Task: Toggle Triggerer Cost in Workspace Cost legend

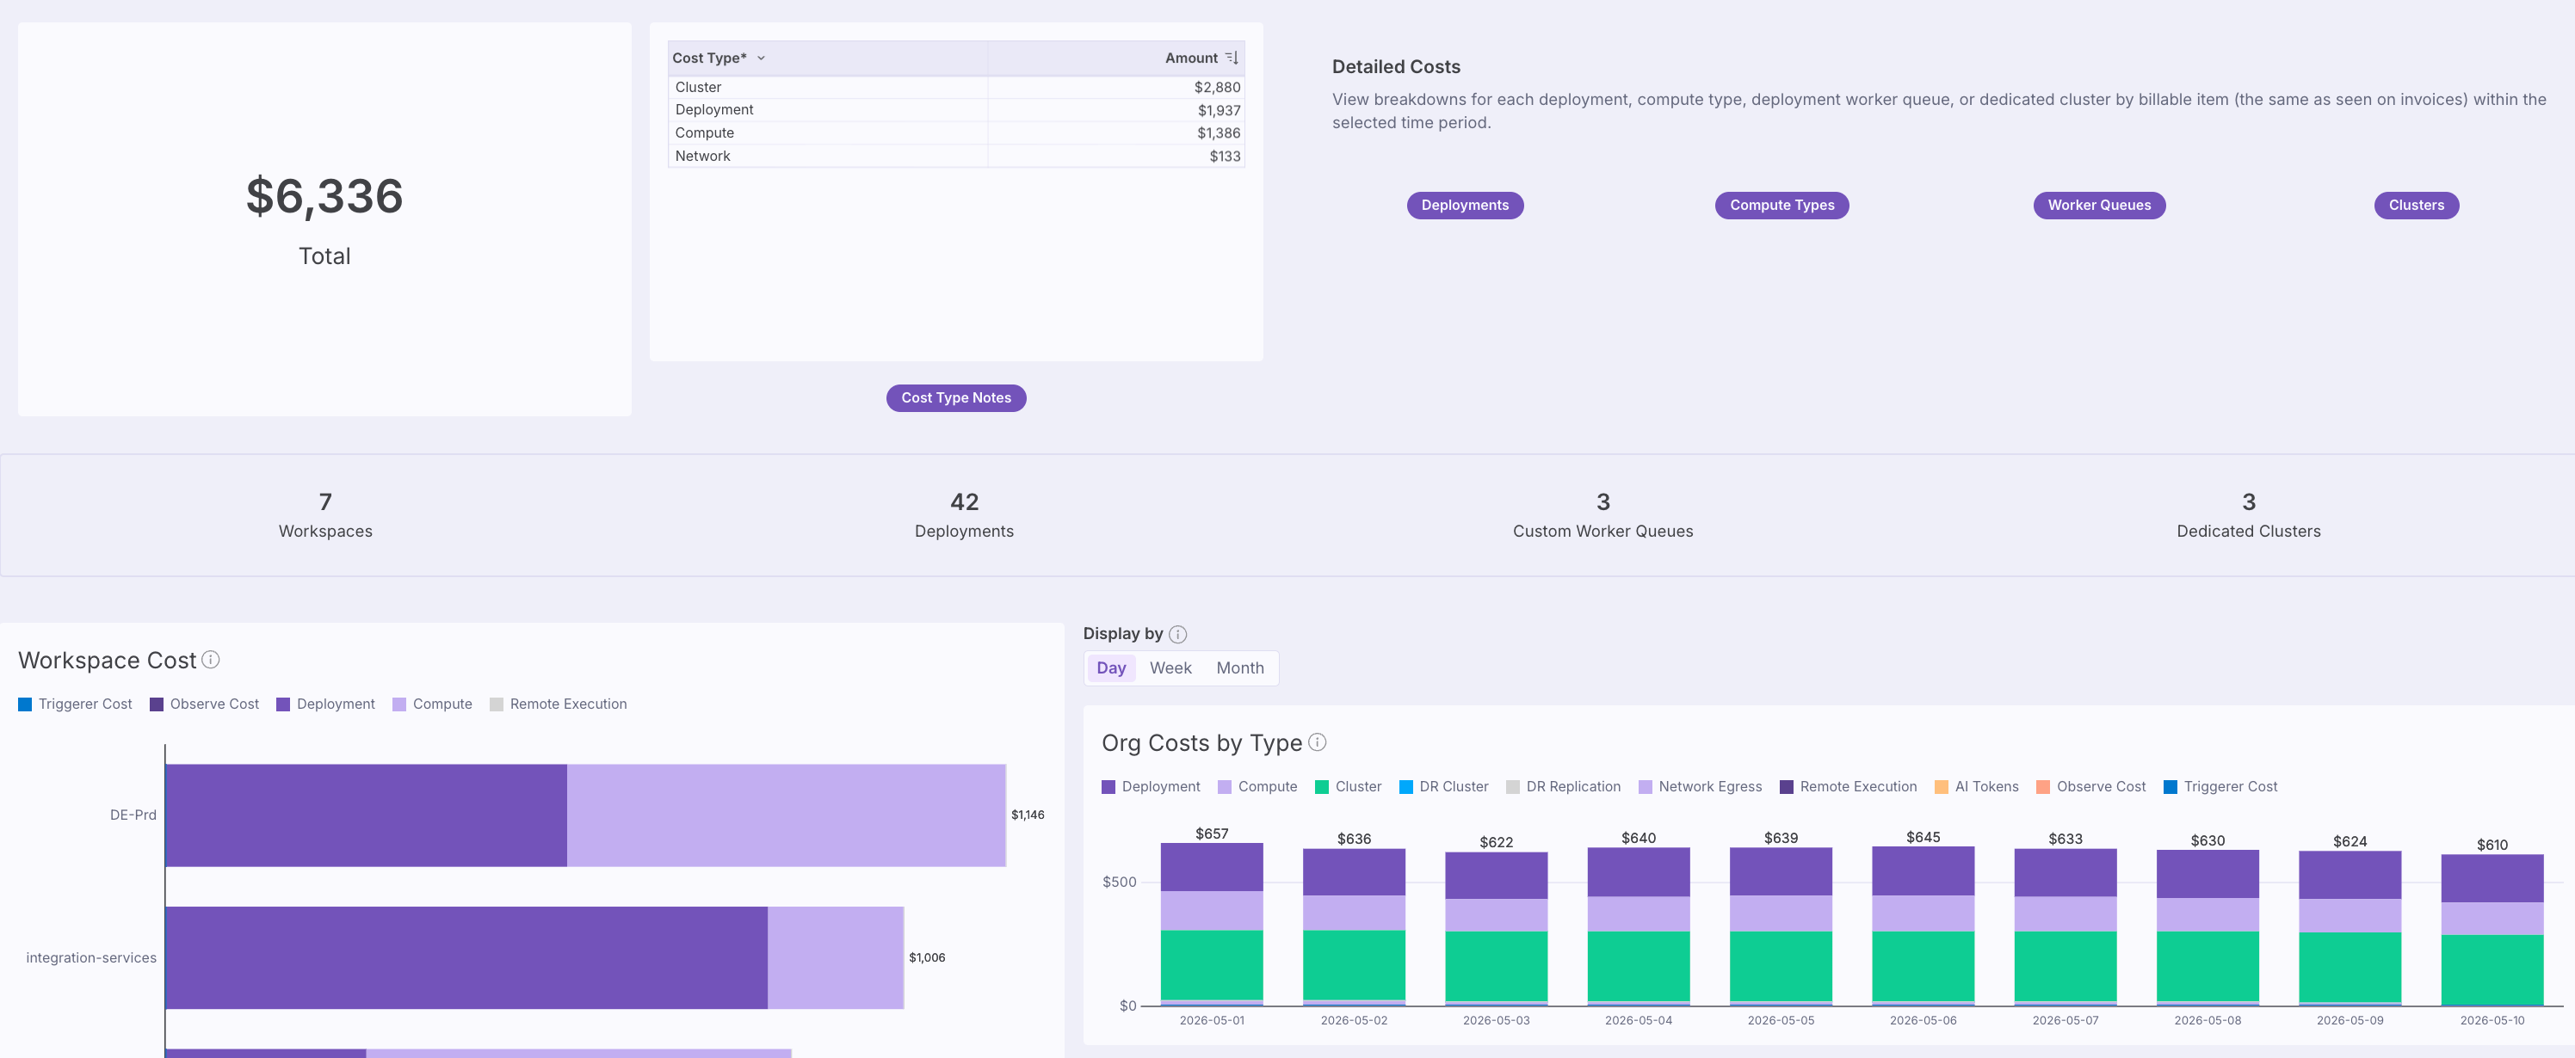Action: coord(75,704)
